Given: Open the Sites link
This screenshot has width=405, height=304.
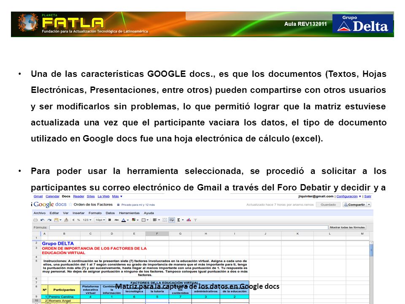Looking at the screenshot, I should point(91,196).
